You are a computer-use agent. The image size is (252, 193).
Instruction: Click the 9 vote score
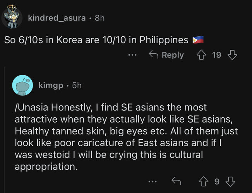(217, 181)
